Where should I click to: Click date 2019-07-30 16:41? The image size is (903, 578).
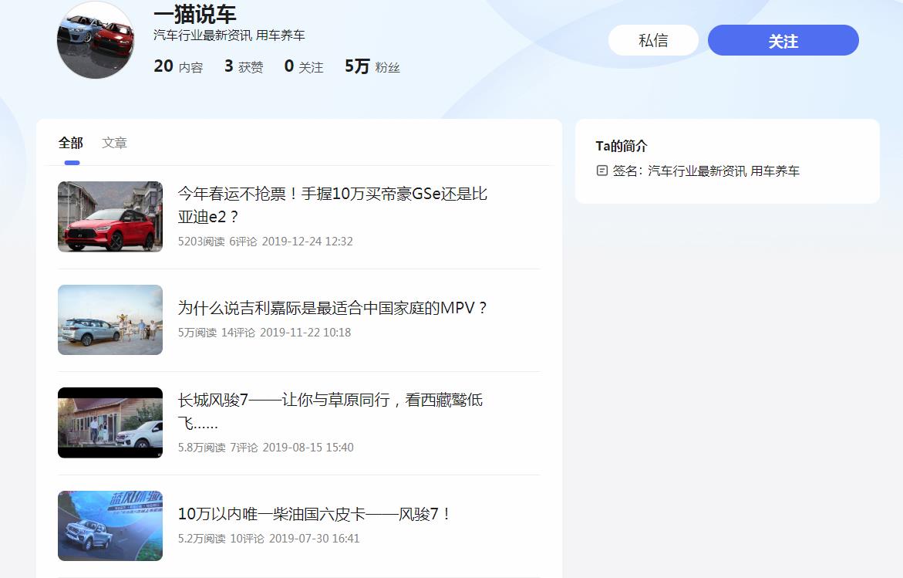315,539
